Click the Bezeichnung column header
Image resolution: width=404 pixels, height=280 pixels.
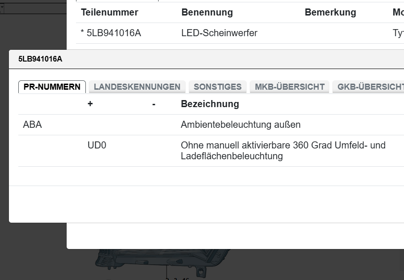click(210, 104)
